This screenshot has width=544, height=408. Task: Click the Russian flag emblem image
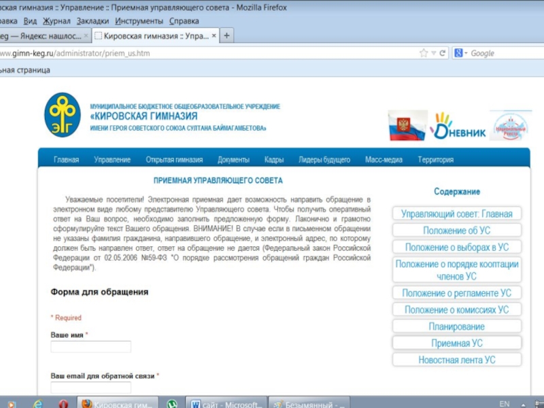point(407,126)
